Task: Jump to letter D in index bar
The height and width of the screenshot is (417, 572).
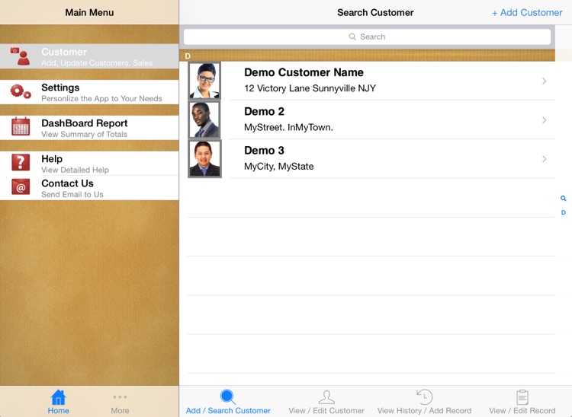Action: pos(564,212)
